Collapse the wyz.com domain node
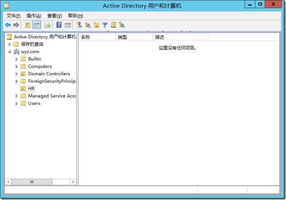 pos(10,52)
